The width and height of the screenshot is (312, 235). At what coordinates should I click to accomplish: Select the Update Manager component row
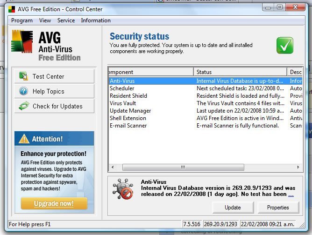point(206,111)
